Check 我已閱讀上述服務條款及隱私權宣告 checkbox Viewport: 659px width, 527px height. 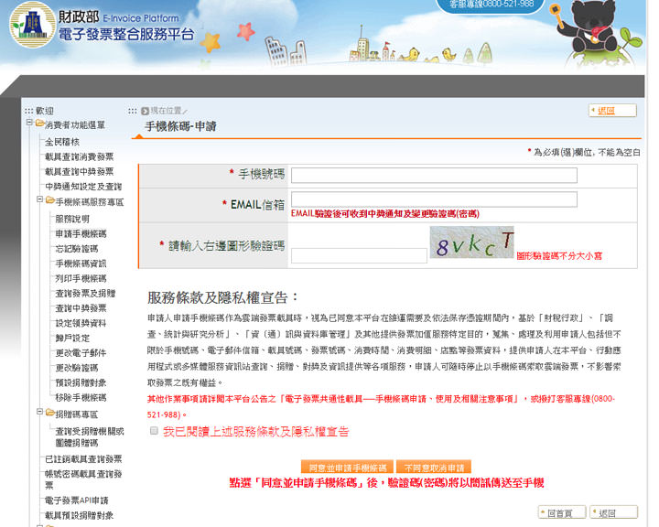[x=154, y=430]
